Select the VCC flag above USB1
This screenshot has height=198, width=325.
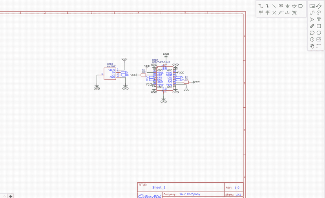tap(124, 59)
